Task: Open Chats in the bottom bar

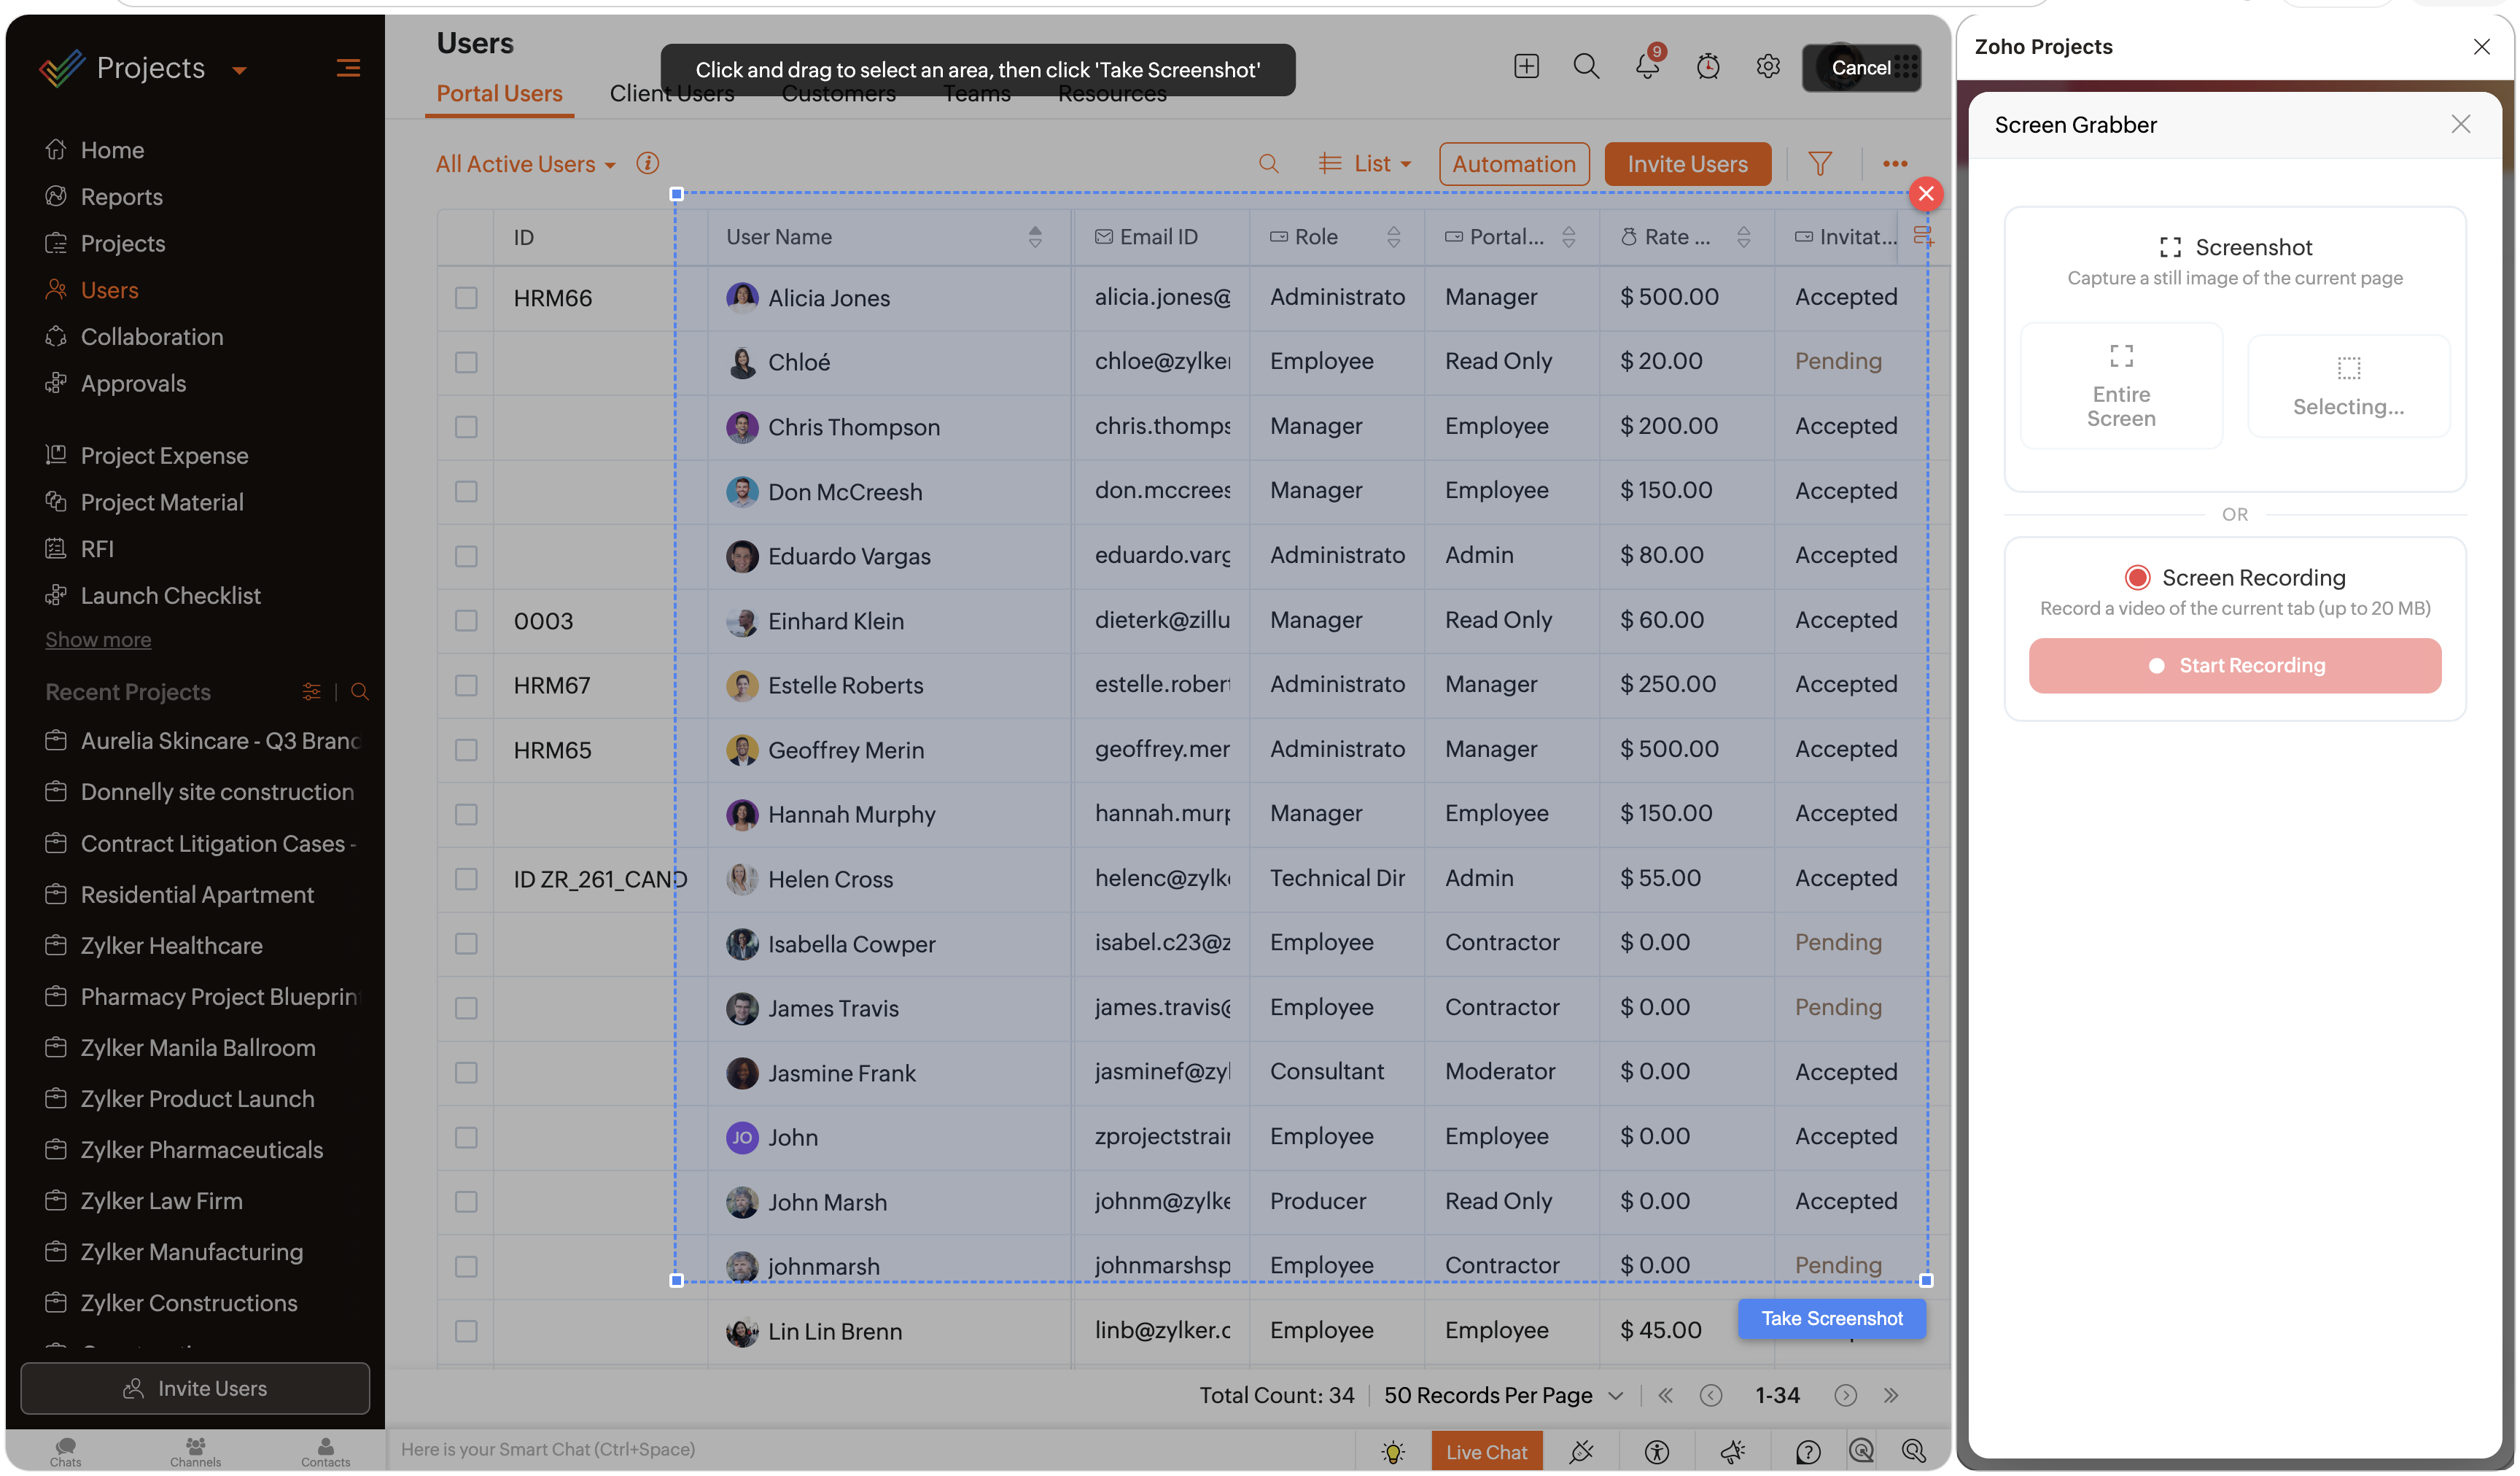Action: click(65, 1451)
